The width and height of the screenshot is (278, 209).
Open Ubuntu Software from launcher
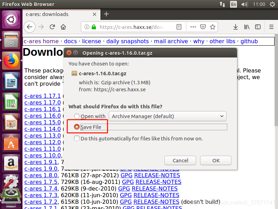11,143
